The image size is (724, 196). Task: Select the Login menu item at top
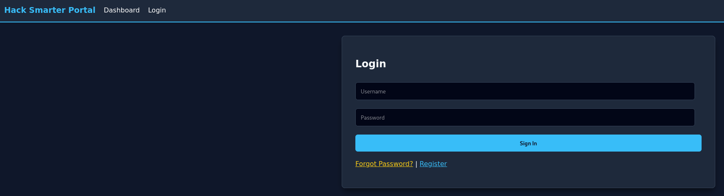(157, 10)
